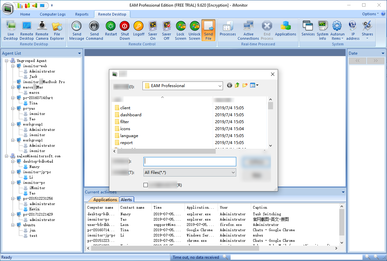
Task: Turn Saver Off
Action: 166,30
